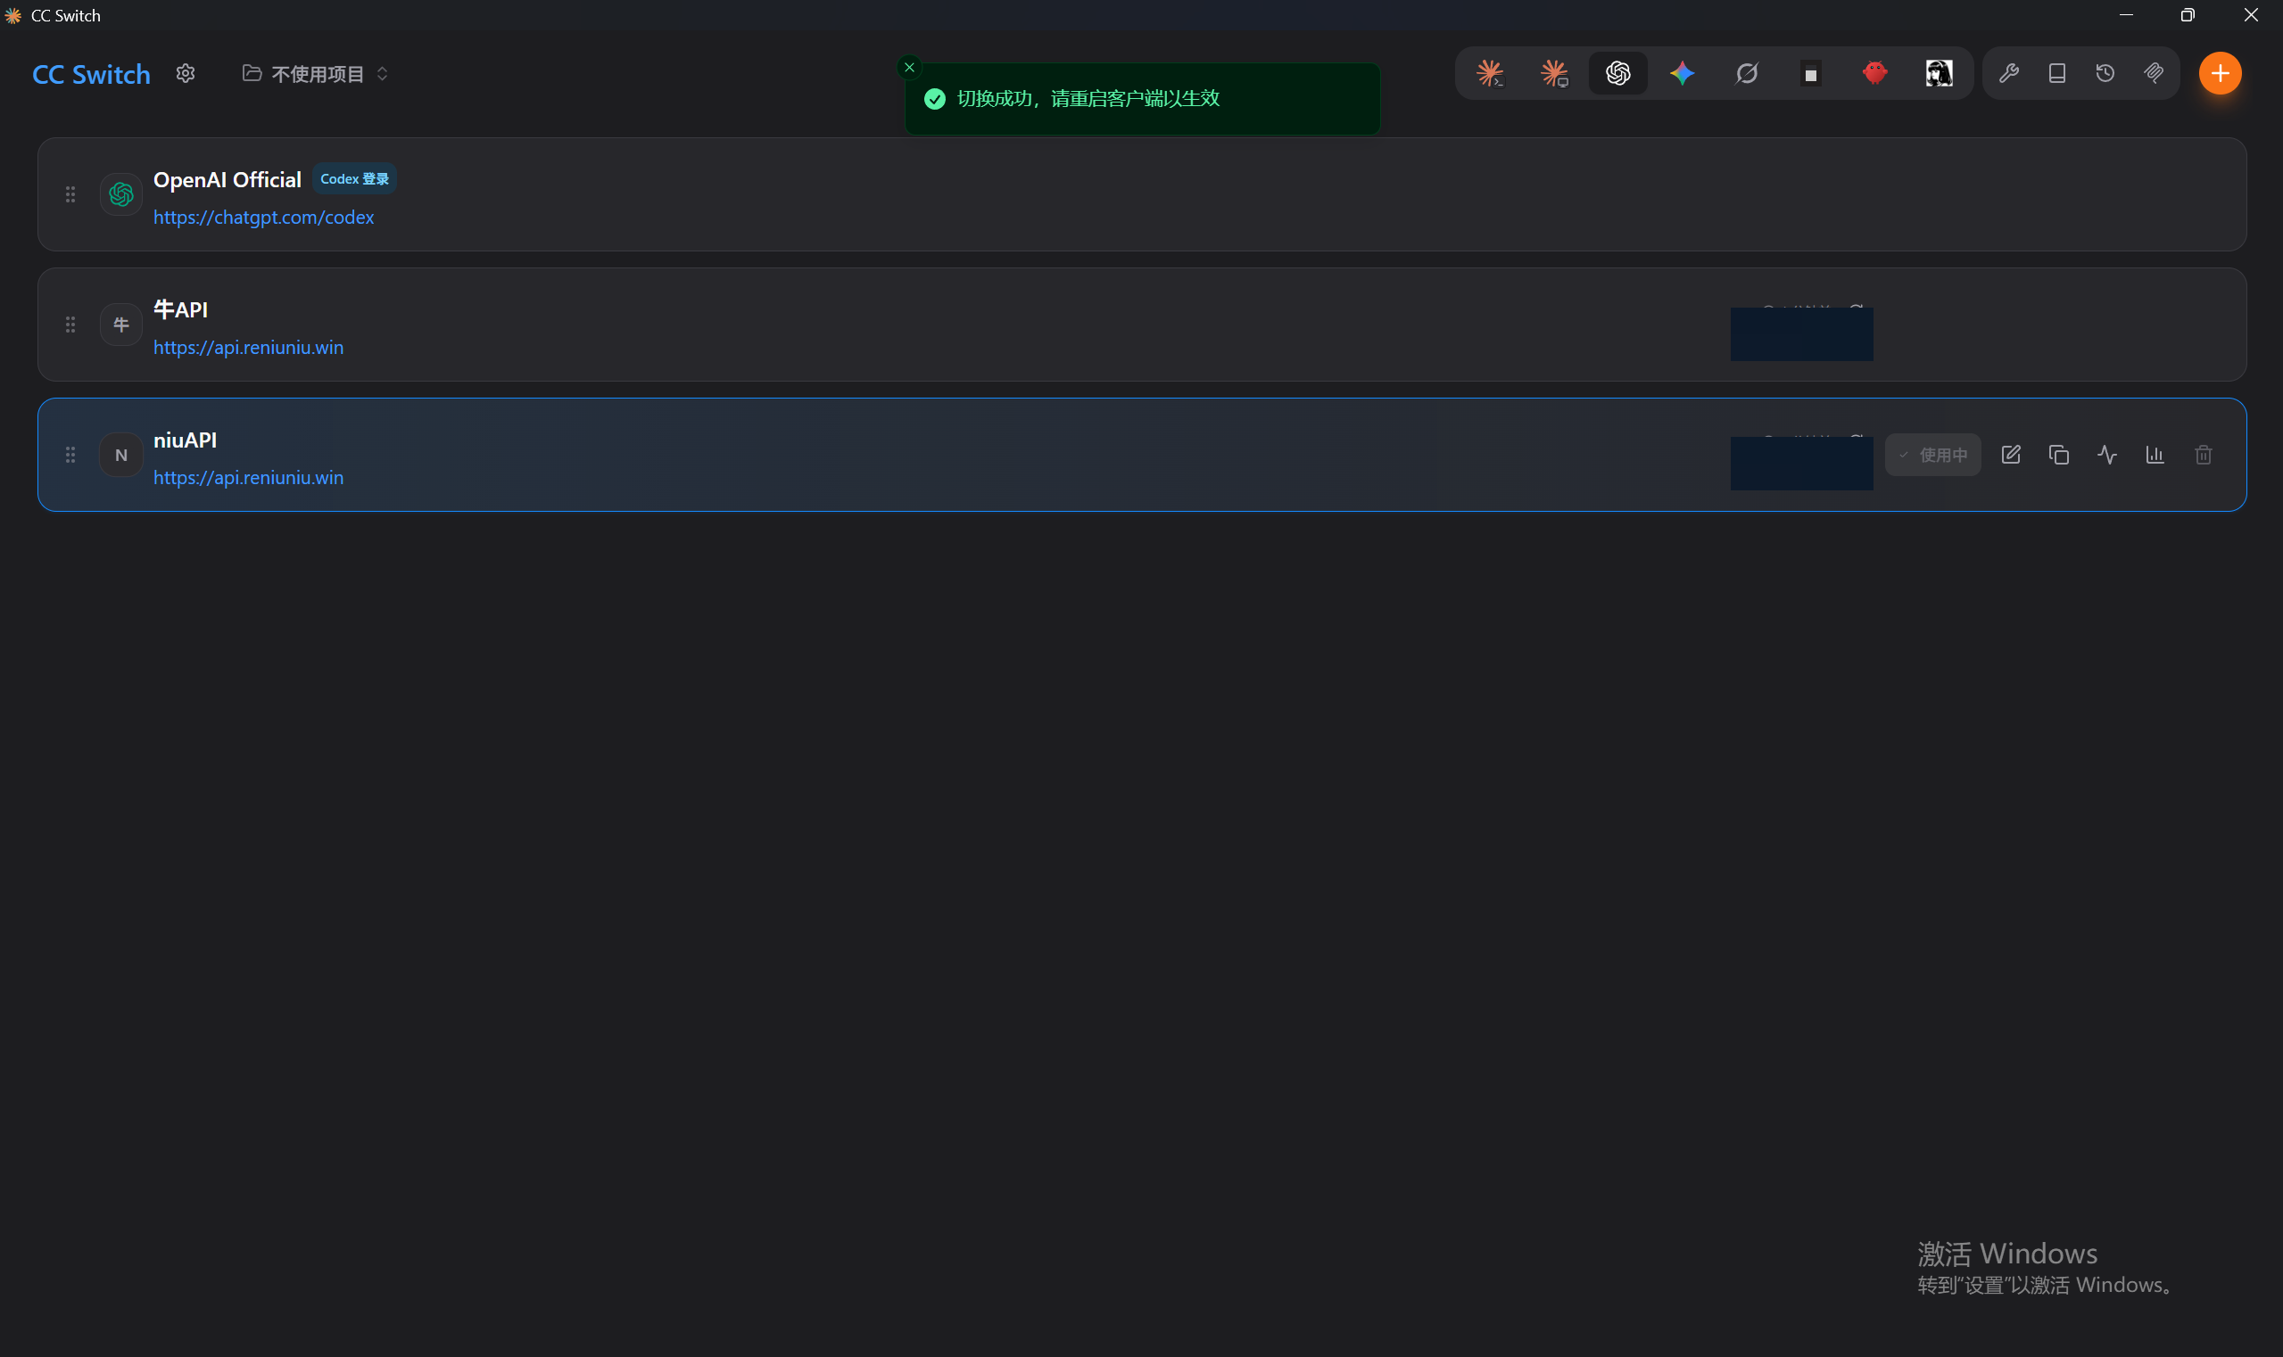Screen dimensions: 2283x1357
Task: Click the 牛 provider avatar icon
Action: [x=120, y=325]
